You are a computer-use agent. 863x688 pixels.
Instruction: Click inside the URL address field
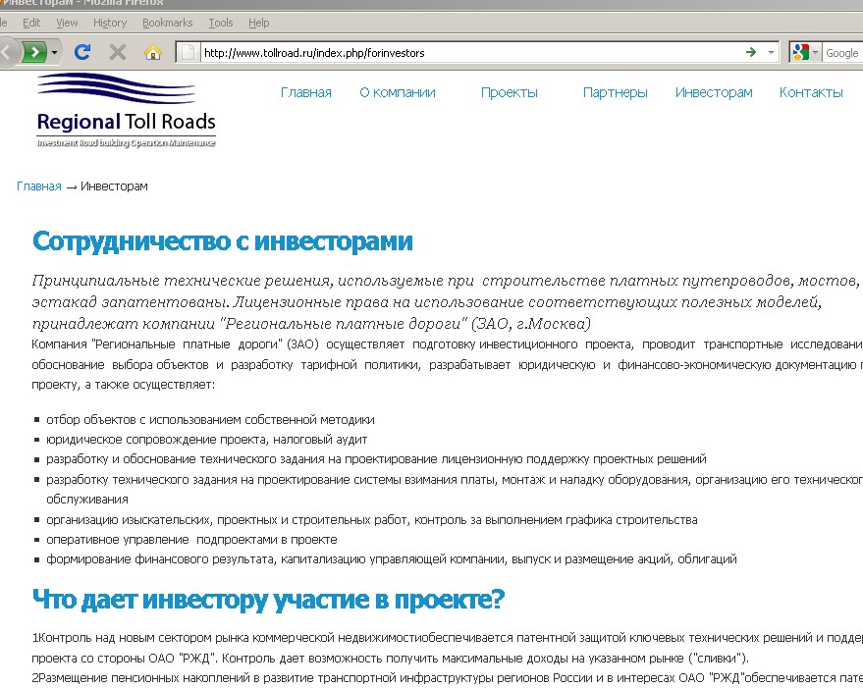tap(461, 53)
